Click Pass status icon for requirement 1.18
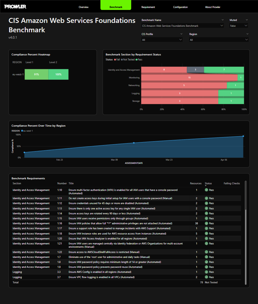Screen dimensions: 258x304 pyautogui.click(x=206, y=234)
